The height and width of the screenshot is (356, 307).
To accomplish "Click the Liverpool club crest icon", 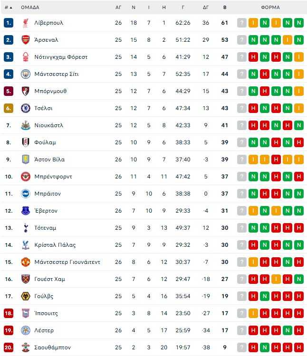I will [26, 23].
